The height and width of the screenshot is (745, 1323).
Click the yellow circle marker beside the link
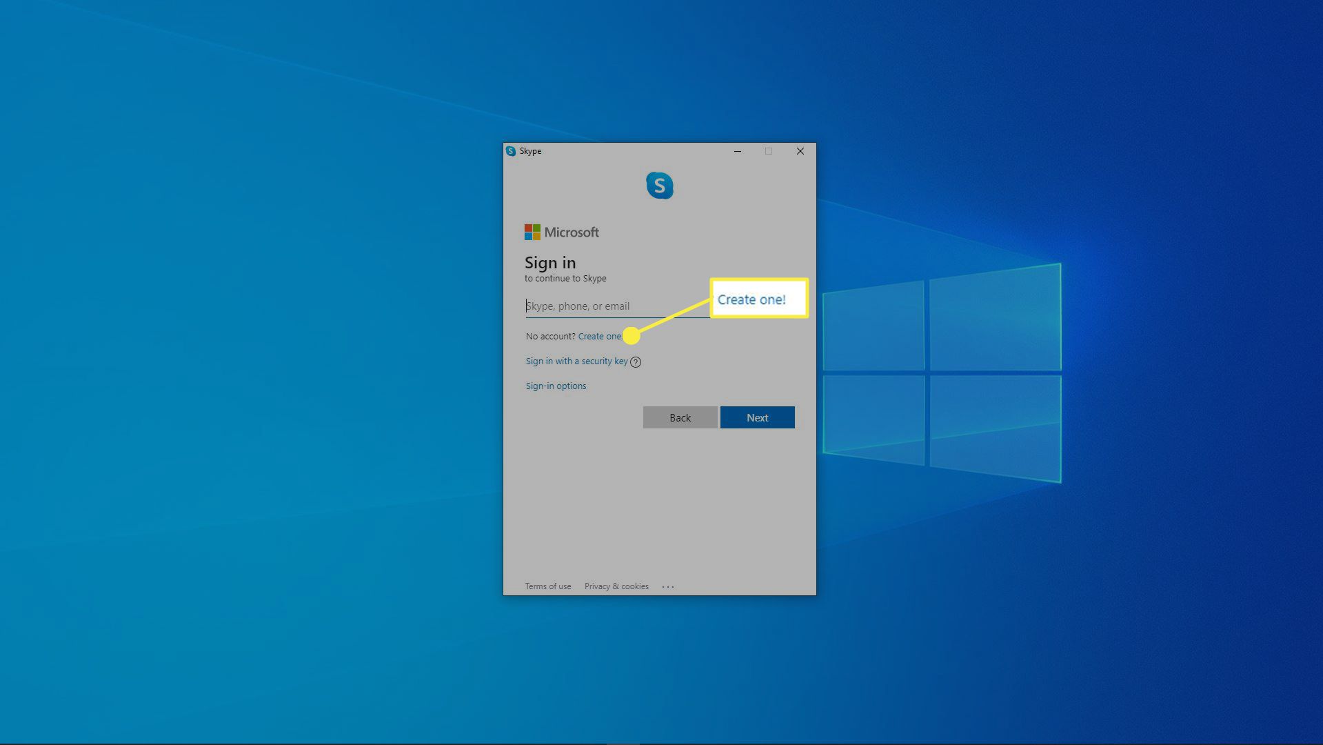tap(631, 337)
